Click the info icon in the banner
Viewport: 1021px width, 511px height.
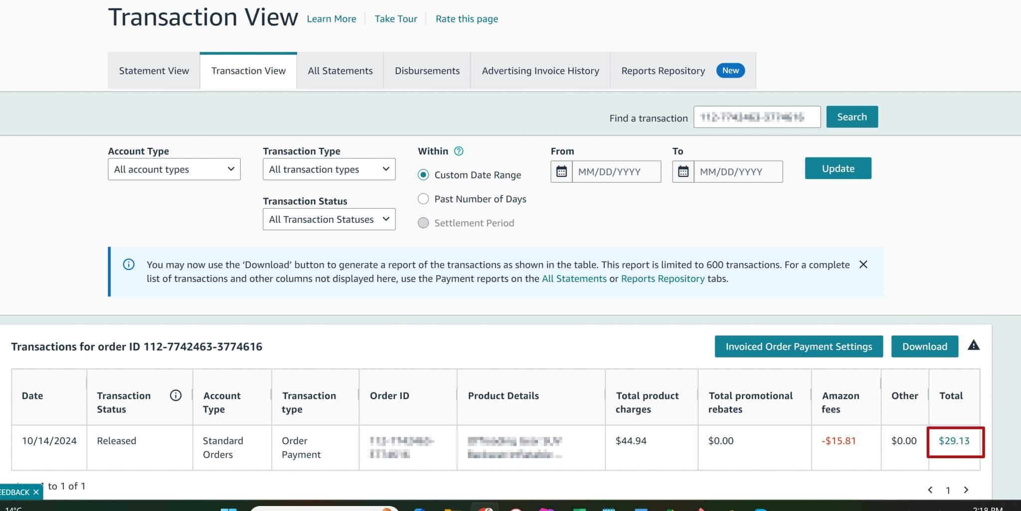[129, 264]
